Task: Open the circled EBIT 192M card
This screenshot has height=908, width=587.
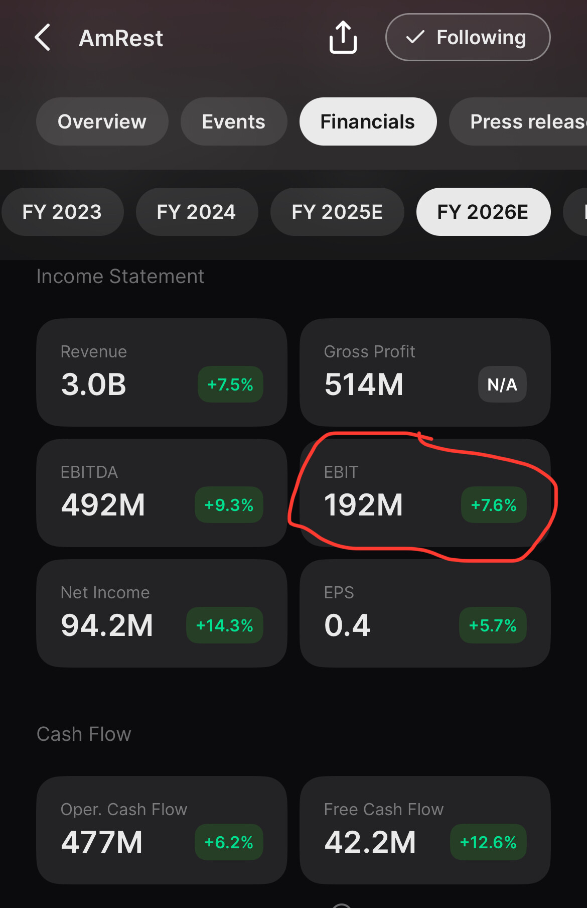Action: 425,493
